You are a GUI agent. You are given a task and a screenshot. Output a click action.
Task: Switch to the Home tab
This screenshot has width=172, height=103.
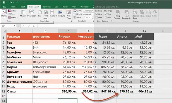point(14,7)
